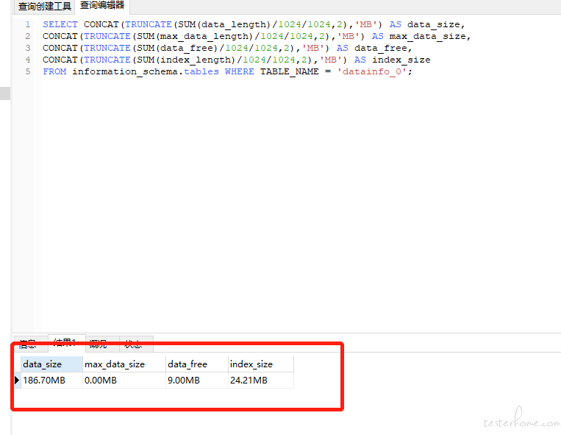Show the 状态 tab
This screenshot has width=561, height=435.
[133, 344]
